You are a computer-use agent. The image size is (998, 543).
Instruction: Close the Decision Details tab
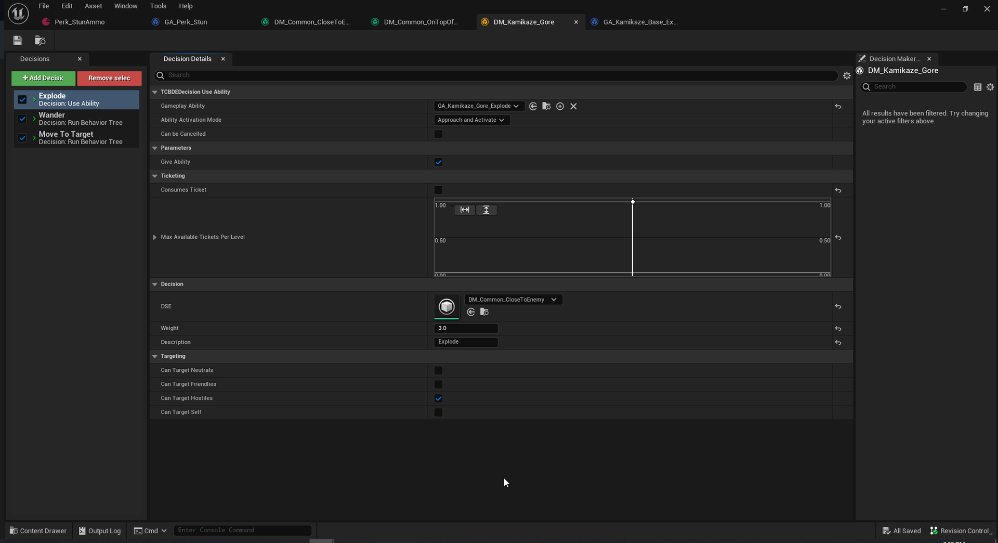click(223, 59)
